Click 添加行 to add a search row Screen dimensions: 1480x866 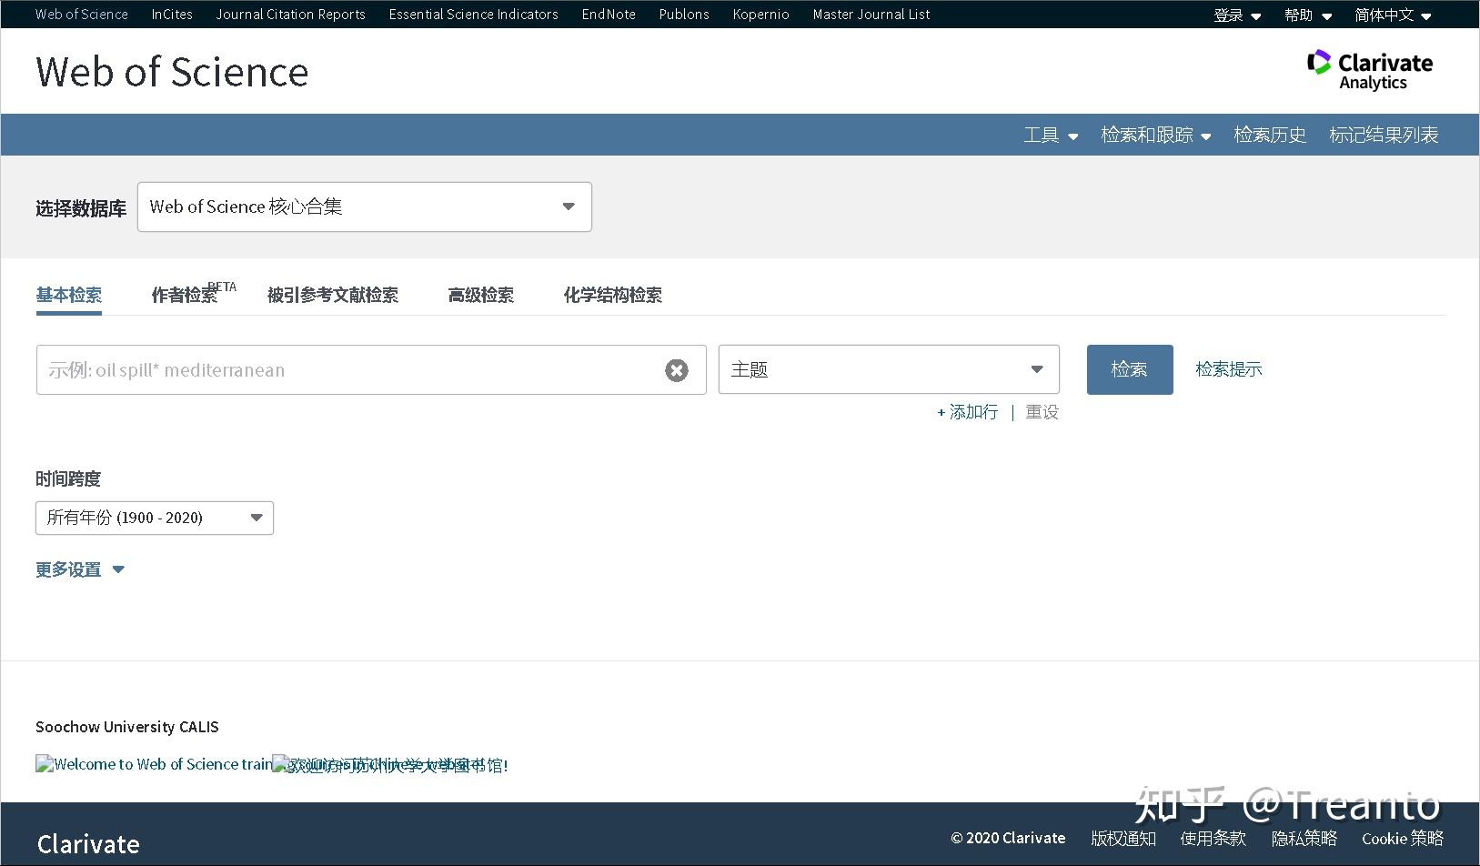pos(967,412)
